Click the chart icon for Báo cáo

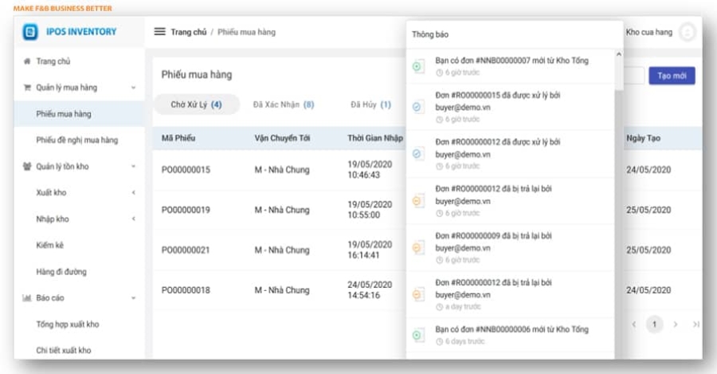click(27, 298)
